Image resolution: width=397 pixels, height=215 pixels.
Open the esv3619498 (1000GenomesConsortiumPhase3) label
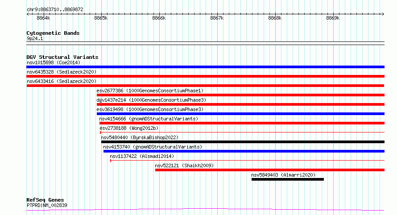coord(150,109)
